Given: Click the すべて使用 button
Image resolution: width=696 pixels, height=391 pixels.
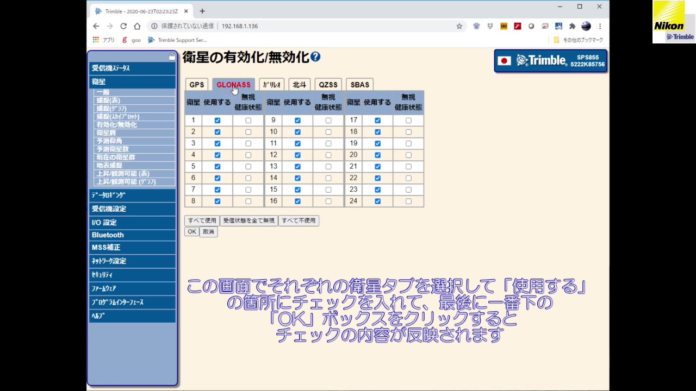Looking at the screenshot, I should (x=202, y=220).
